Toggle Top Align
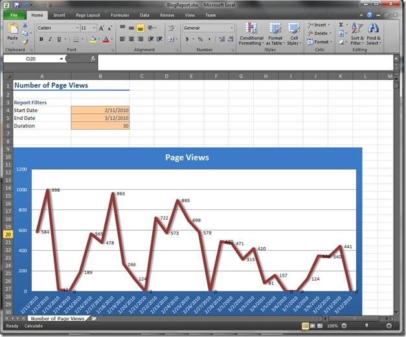Image resolution: width=406 pixels, height=337 pixels. [123, 27]
